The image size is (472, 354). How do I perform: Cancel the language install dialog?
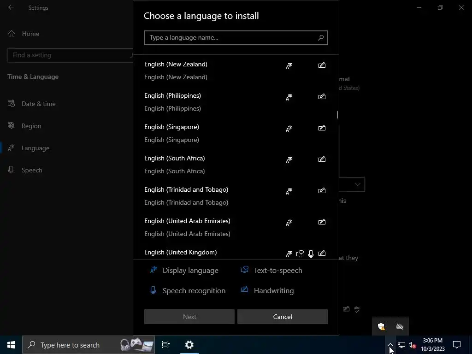(283, 317)
